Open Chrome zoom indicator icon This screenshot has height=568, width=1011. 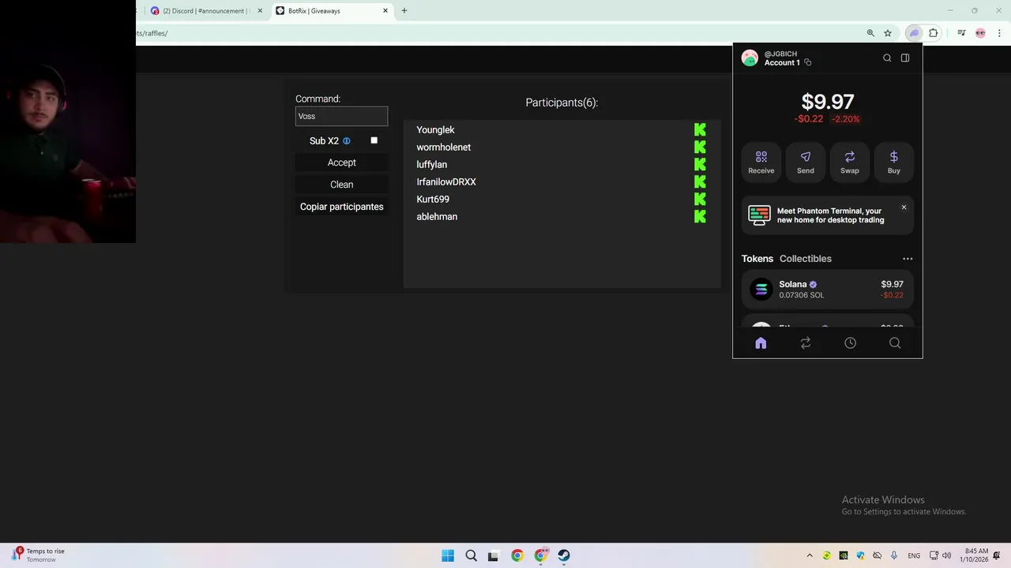pos(870,33)
